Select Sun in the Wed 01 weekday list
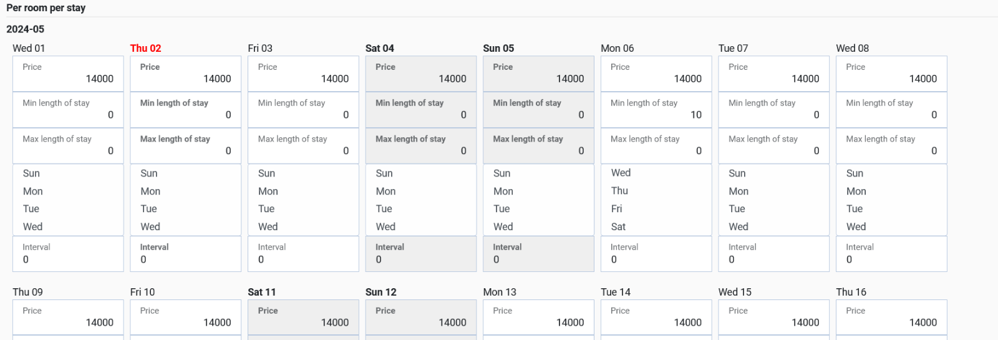This screenshot has height=340, width=998. [31, 173]
